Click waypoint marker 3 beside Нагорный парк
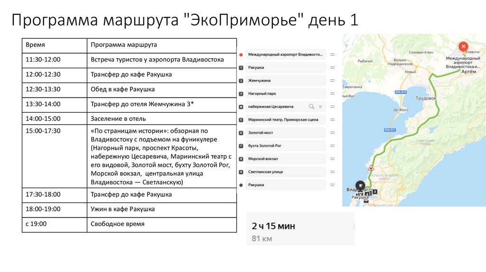This screenshot has width=486, height=272. tap(241, 94)
